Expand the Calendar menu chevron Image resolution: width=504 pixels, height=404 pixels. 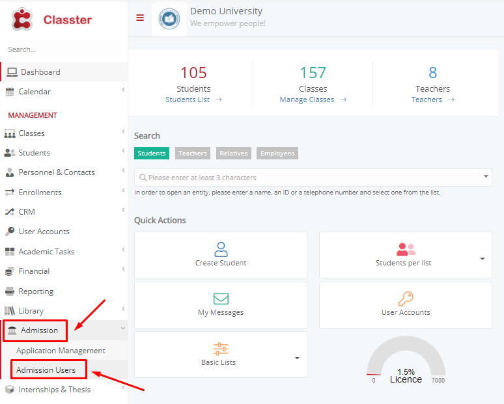pyautogui.click(x=123, y=90)
